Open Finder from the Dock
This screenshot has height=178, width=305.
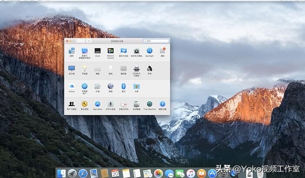(61, 173)
